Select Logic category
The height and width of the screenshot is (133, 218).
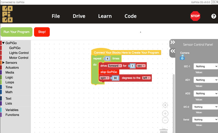pyautogui.click(x=9, y=78)
